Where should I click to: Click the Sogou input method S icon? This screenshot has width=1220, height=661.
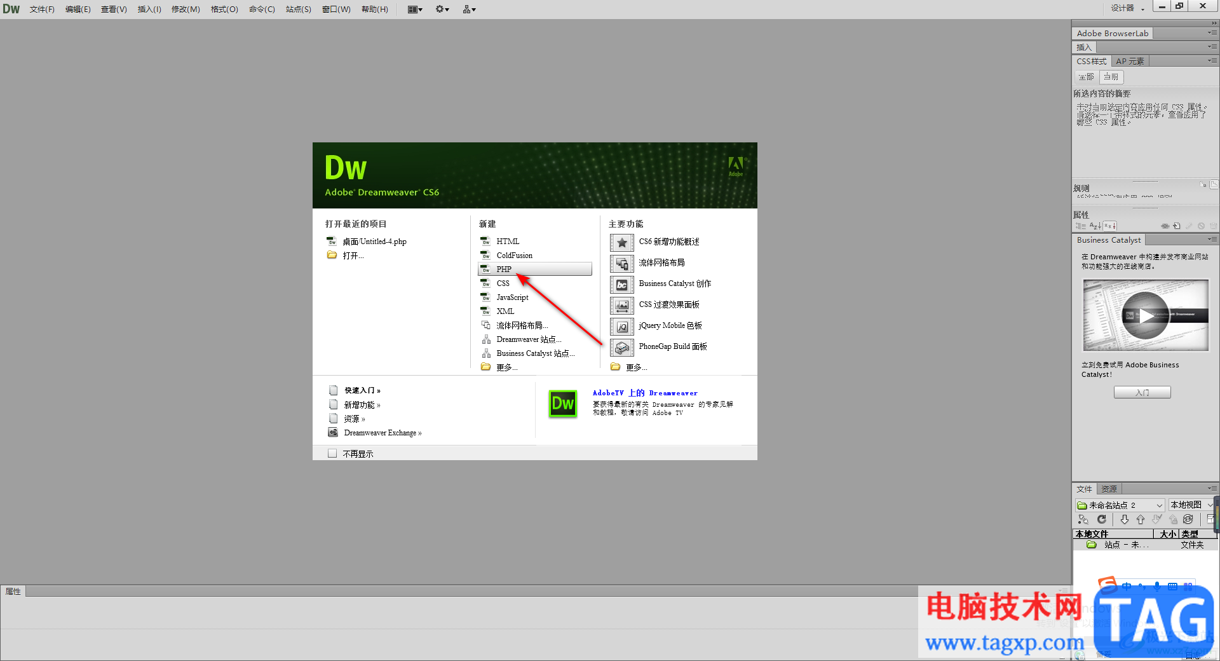click(x=1108, y=583)
